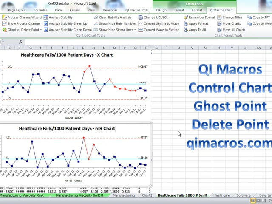Screen dimensions: 272x204
Task: Convert Skyline to Wave
Action: click(159, 24)
